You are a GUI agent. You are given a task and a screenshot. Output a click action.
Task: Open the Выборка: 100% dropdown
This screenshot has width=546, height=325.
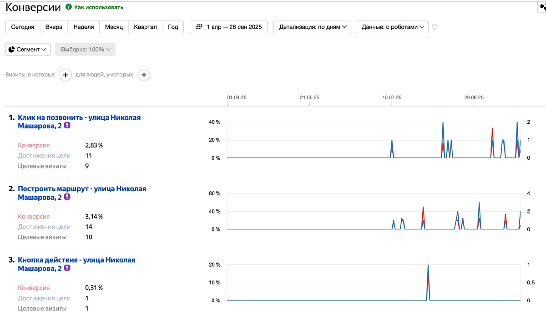point(86,49)
